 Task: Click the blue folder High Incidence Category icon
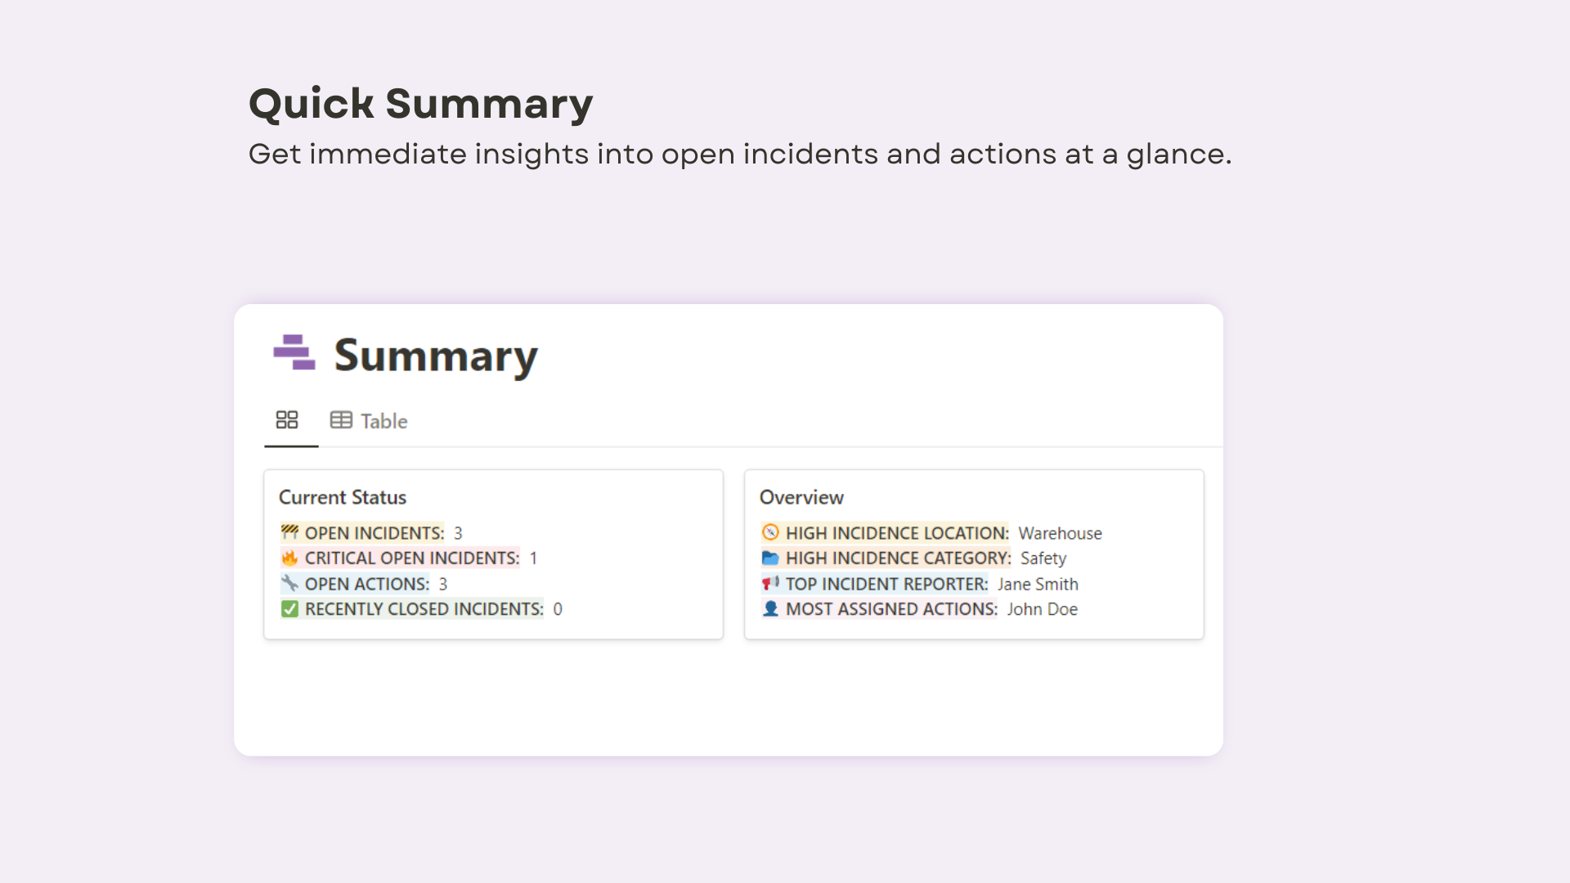pos(770,558)
